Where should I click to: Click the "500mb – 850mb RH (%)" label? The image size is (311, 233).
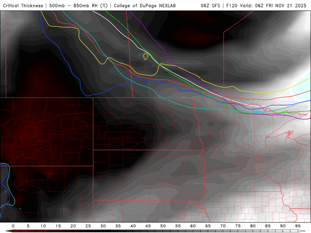pyautogui.click(x=79, y=5)
